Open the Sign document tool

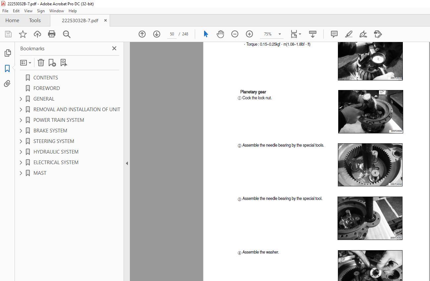tap(363, 34)
